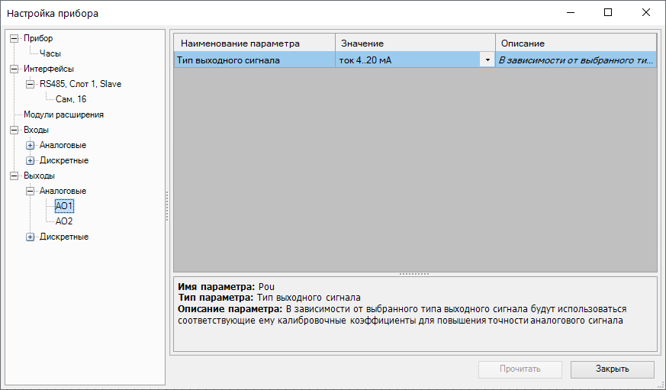Collapse the Выходы tree node

(x=14, y=176)
